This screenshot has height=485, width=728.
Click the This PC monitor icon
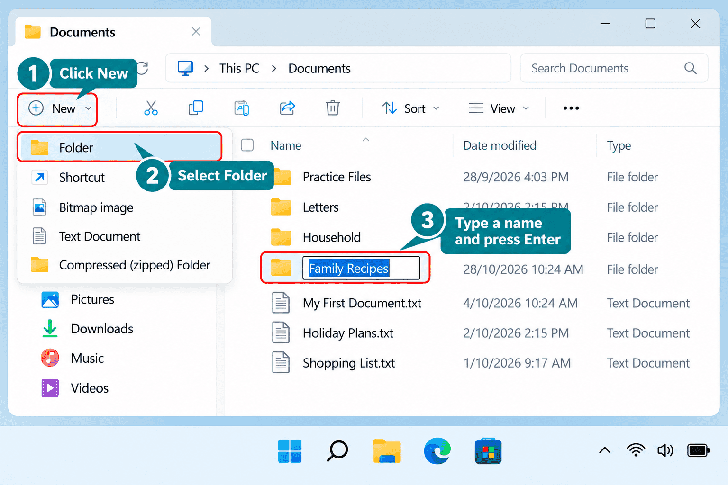[x=185, y=68]
